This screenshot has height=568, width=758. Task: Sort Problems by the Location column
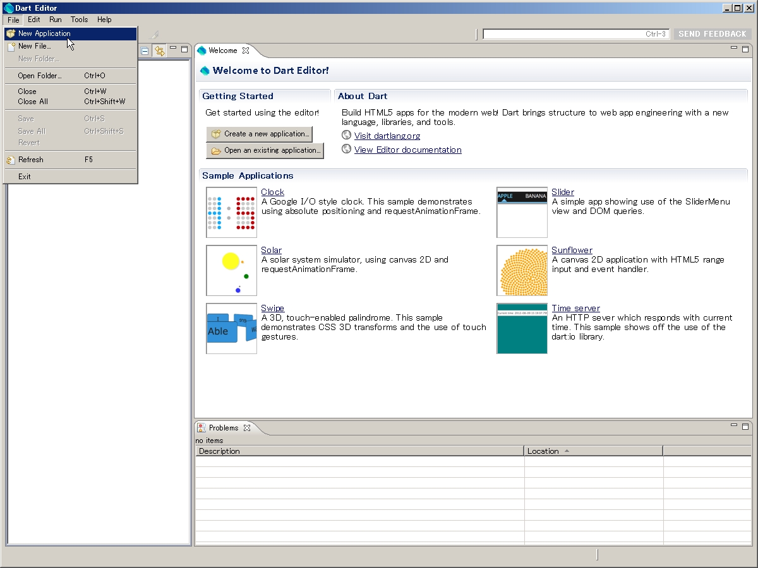click(x=594, y=451)
